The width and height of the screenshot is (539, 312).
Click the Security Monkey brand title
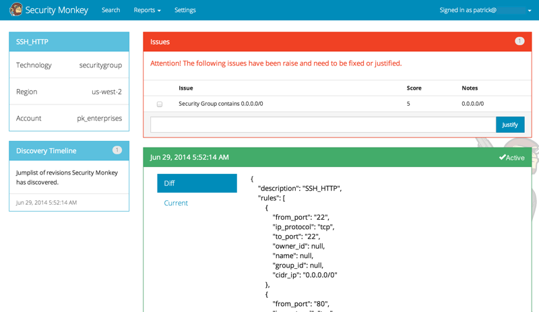coord(57,10)
